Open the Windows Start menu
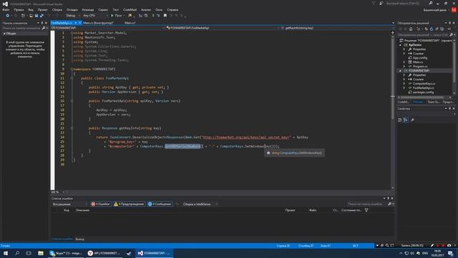This screenshot has height=258, width=458. pos(6,253)
